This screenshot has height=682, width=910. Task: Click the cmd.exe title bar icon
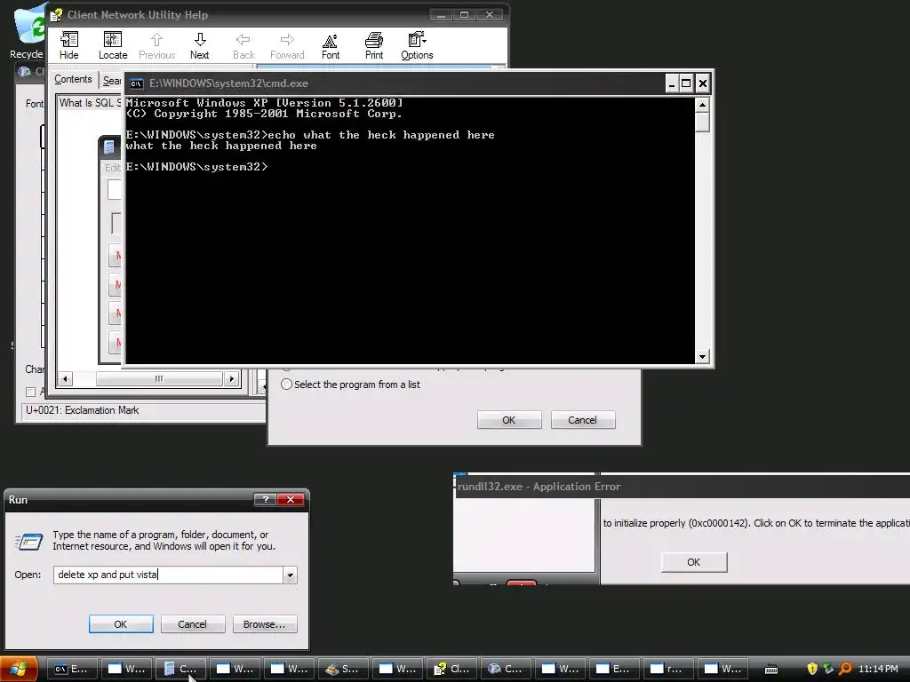coord(136,83)
